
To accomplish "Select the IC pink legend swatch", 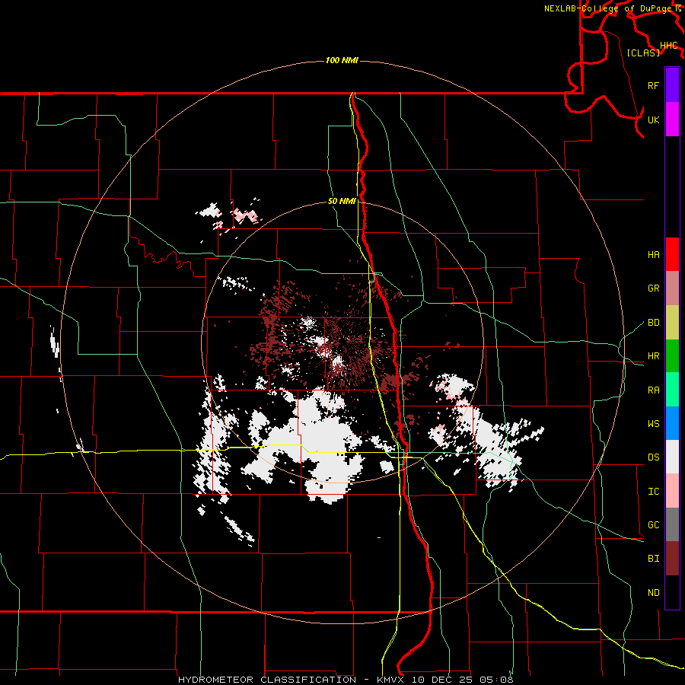I will coord(672,491).
